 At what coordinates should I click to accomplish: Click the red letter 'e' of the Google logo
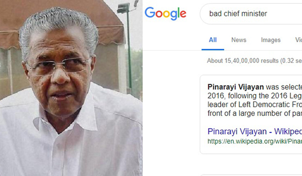point(183,14)
